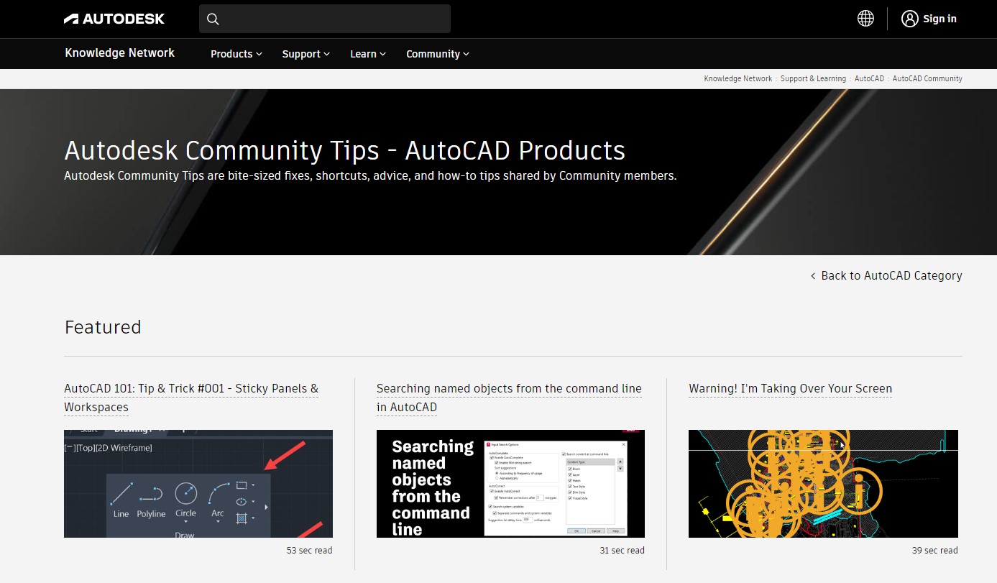Expand the Support menu

[306, 54]
